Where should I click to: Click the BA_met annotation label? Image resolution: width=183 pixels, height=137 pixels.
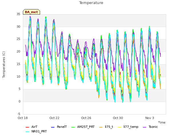pos(31,12)
